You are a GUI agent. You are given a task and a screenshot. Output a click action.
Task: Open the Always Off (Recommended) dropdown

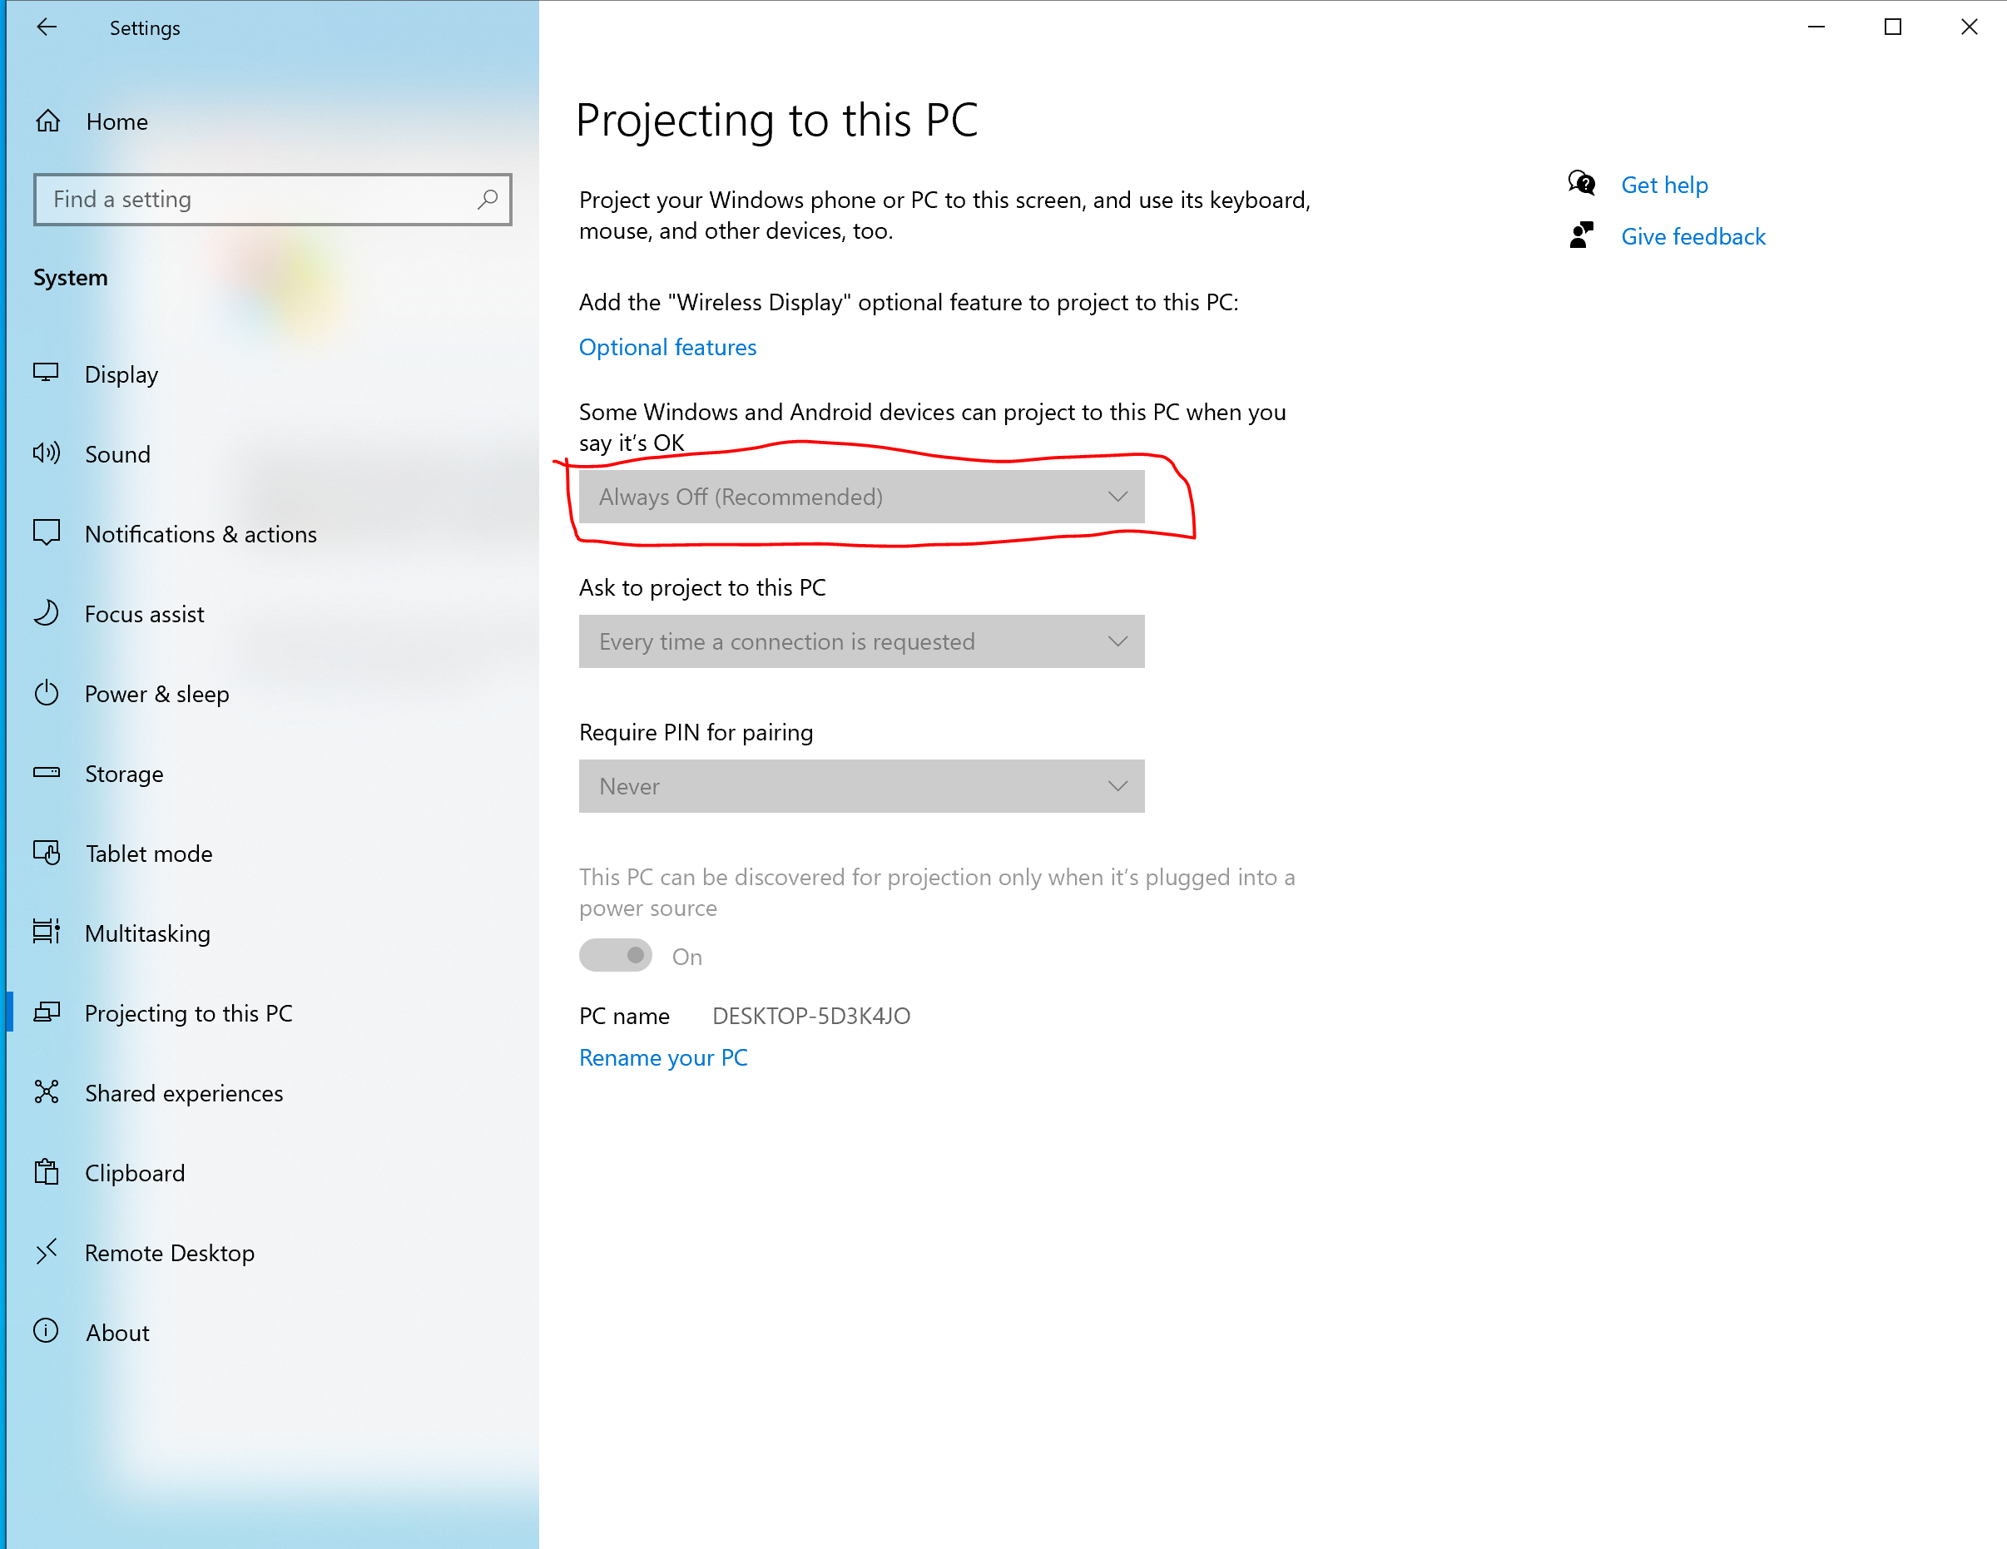pyautogui.click(x=861, y=497)
